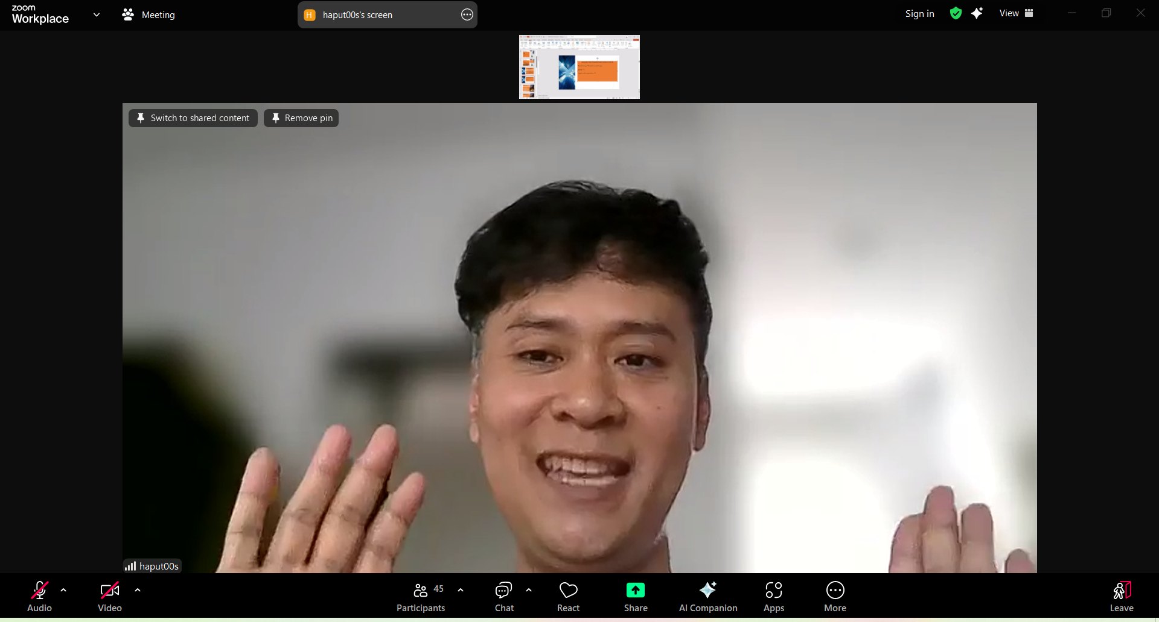This screenshot has height=622, width=1159.
Task: Click haput00s name label on video
Action: [153, 566]
